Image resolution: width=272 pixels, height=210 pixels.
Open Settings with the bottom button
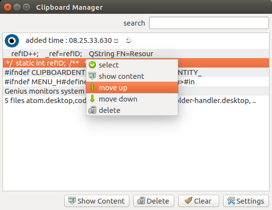pyautogui.click(x=246, y=201)
